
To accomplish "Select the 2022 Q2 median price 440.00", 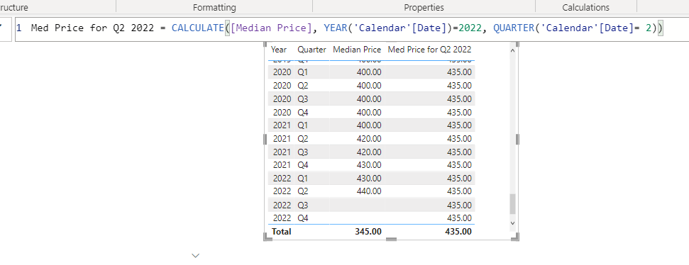I will tap(370, 191).
